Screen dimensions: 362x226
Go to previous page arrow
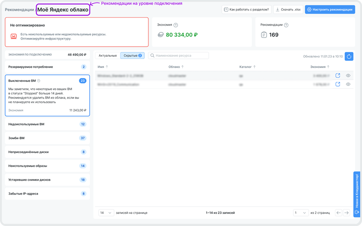(x=339, y=213)
